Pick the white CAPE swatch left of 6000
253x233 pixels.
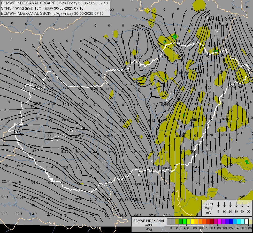click(x=246, y=221)
